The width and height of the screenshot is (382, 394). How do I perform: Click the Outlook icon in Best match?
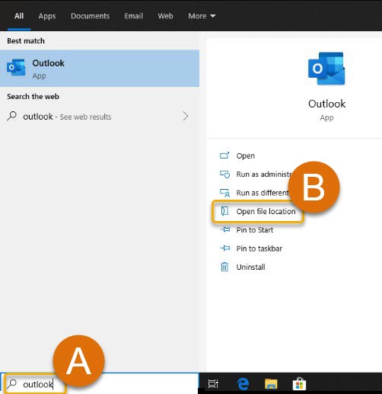click(16, 68)
